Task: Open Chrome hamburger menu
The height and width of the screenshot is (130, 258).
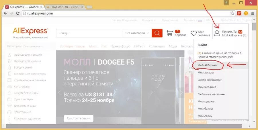Action: tap(253, 13)
